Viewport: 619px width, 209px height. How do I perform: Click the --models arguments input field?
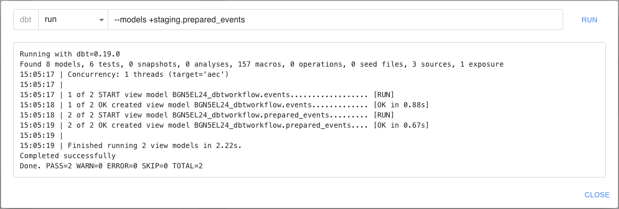pyautogui.click(x=334, y=20)
